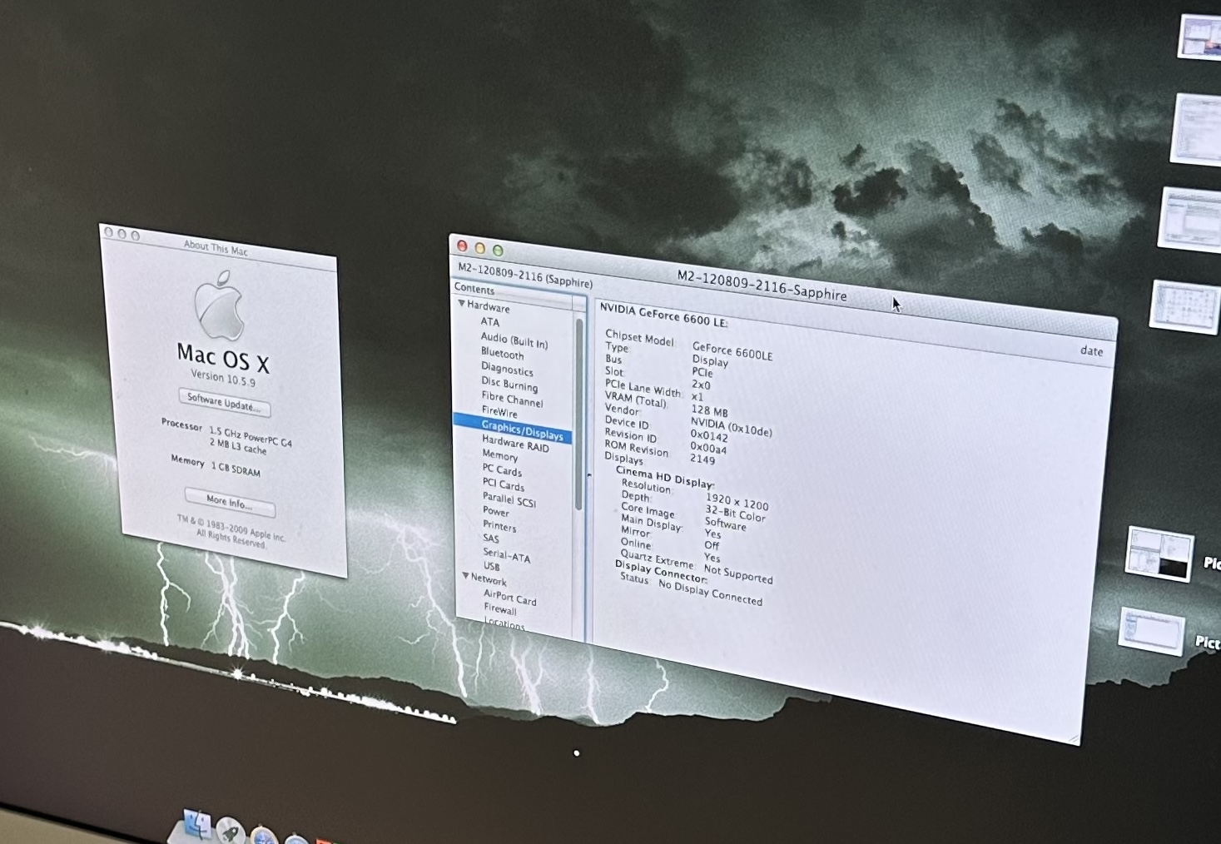
Task: Select ATA under Hardware
Action: tap(490, 322)
